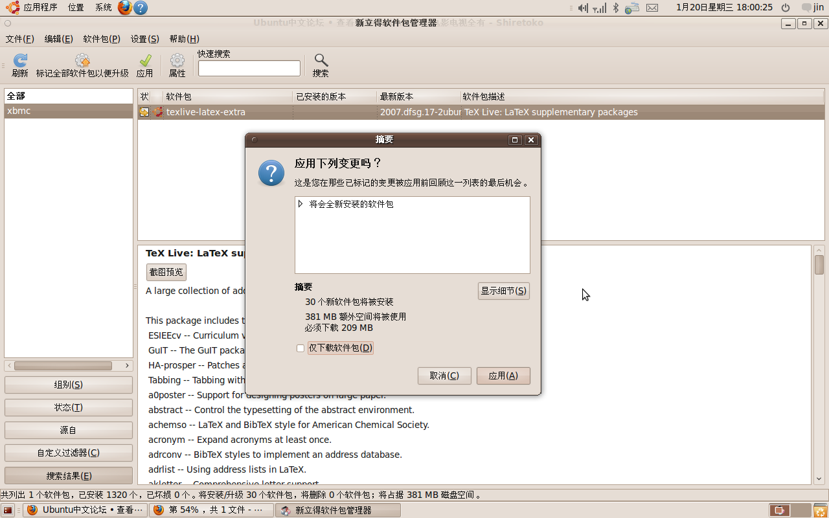Viewport: 829px width, 518px height.
Task: Click the Cancel (取消) button in the dialog
Action: click(x=444, y=376)
